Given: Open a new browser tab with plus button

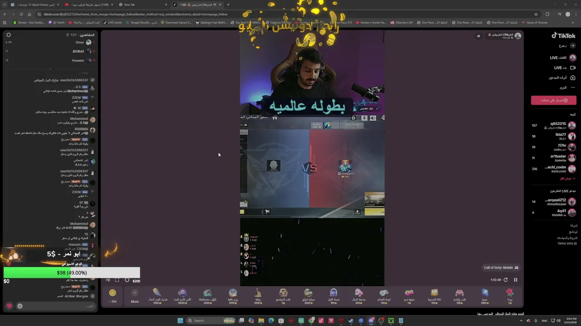Looking at the screenshot, I should [x=228, y=5].
